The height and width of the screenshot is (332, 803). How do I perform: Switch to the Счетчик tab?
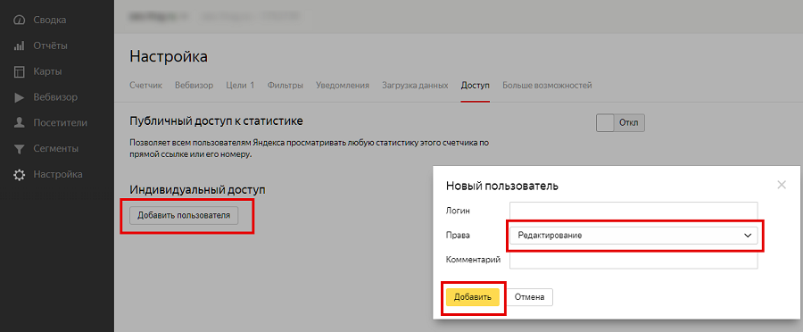tap(146, 85)
